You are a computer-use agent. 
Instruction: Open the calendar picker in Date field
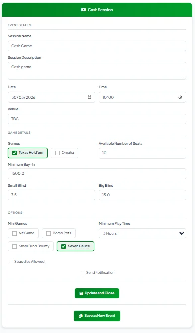[x=90, y=97]
